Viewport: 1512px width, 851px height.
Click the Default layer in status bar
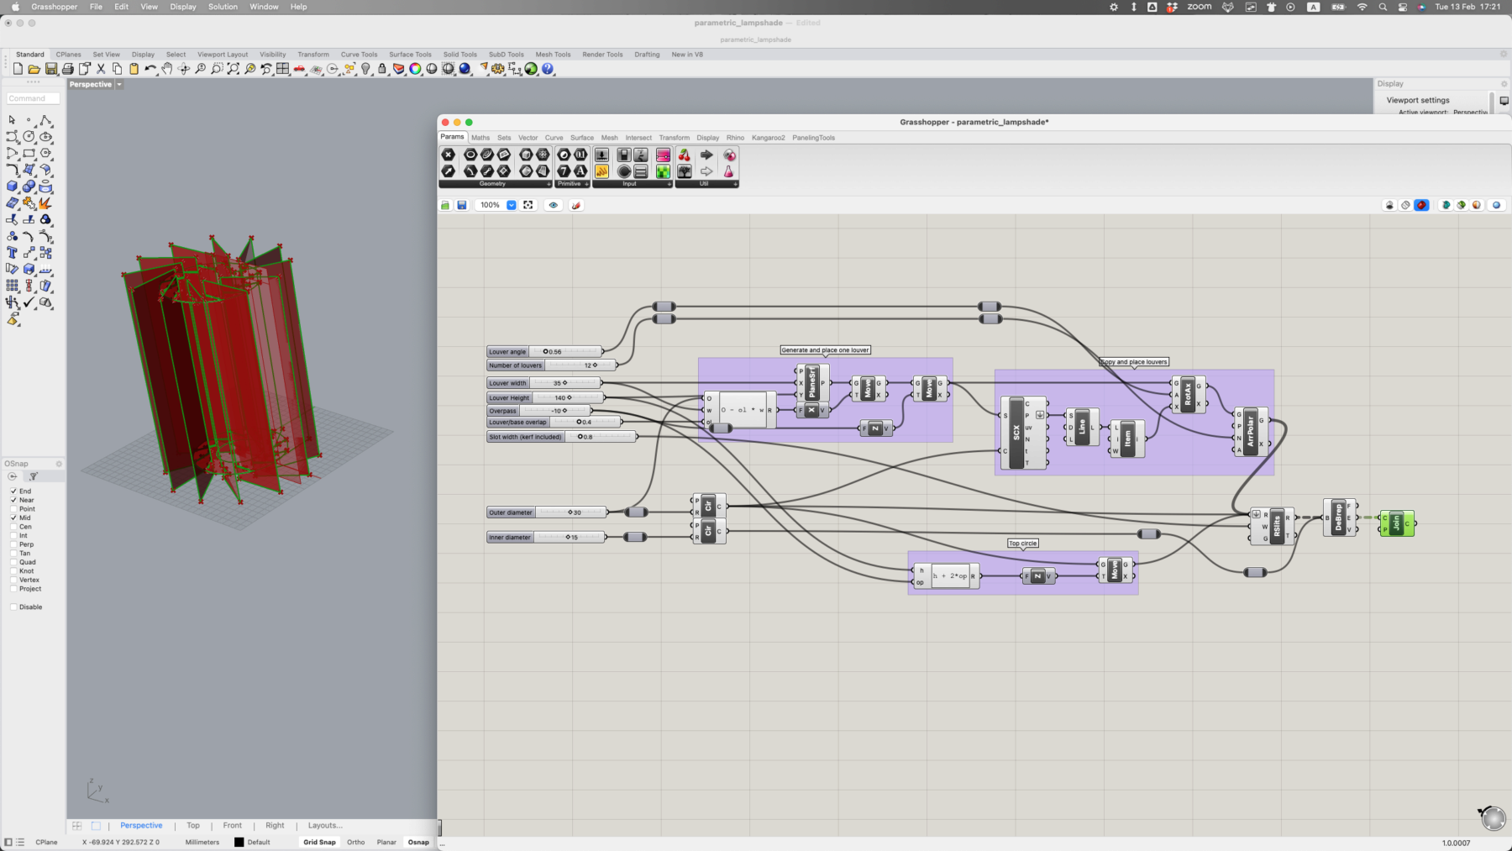[x=252, y=842]
